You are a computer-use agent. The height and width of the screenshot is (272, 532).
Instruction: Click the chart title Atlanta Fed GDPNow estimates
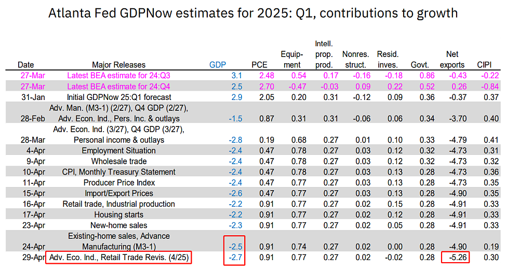point(253,13)
